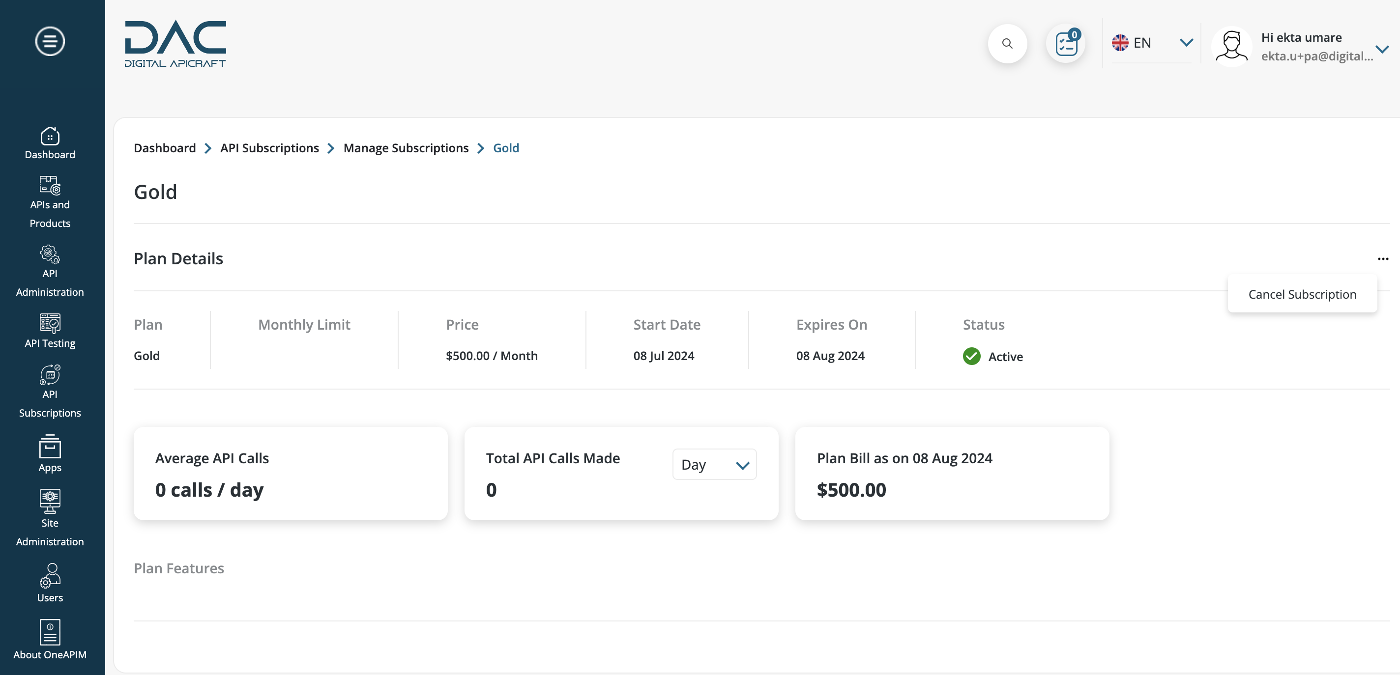Click the Plan Bill as on 08 Aug 2024 label
Screen dimensions: 1400x675
click(x=904, y=458)
